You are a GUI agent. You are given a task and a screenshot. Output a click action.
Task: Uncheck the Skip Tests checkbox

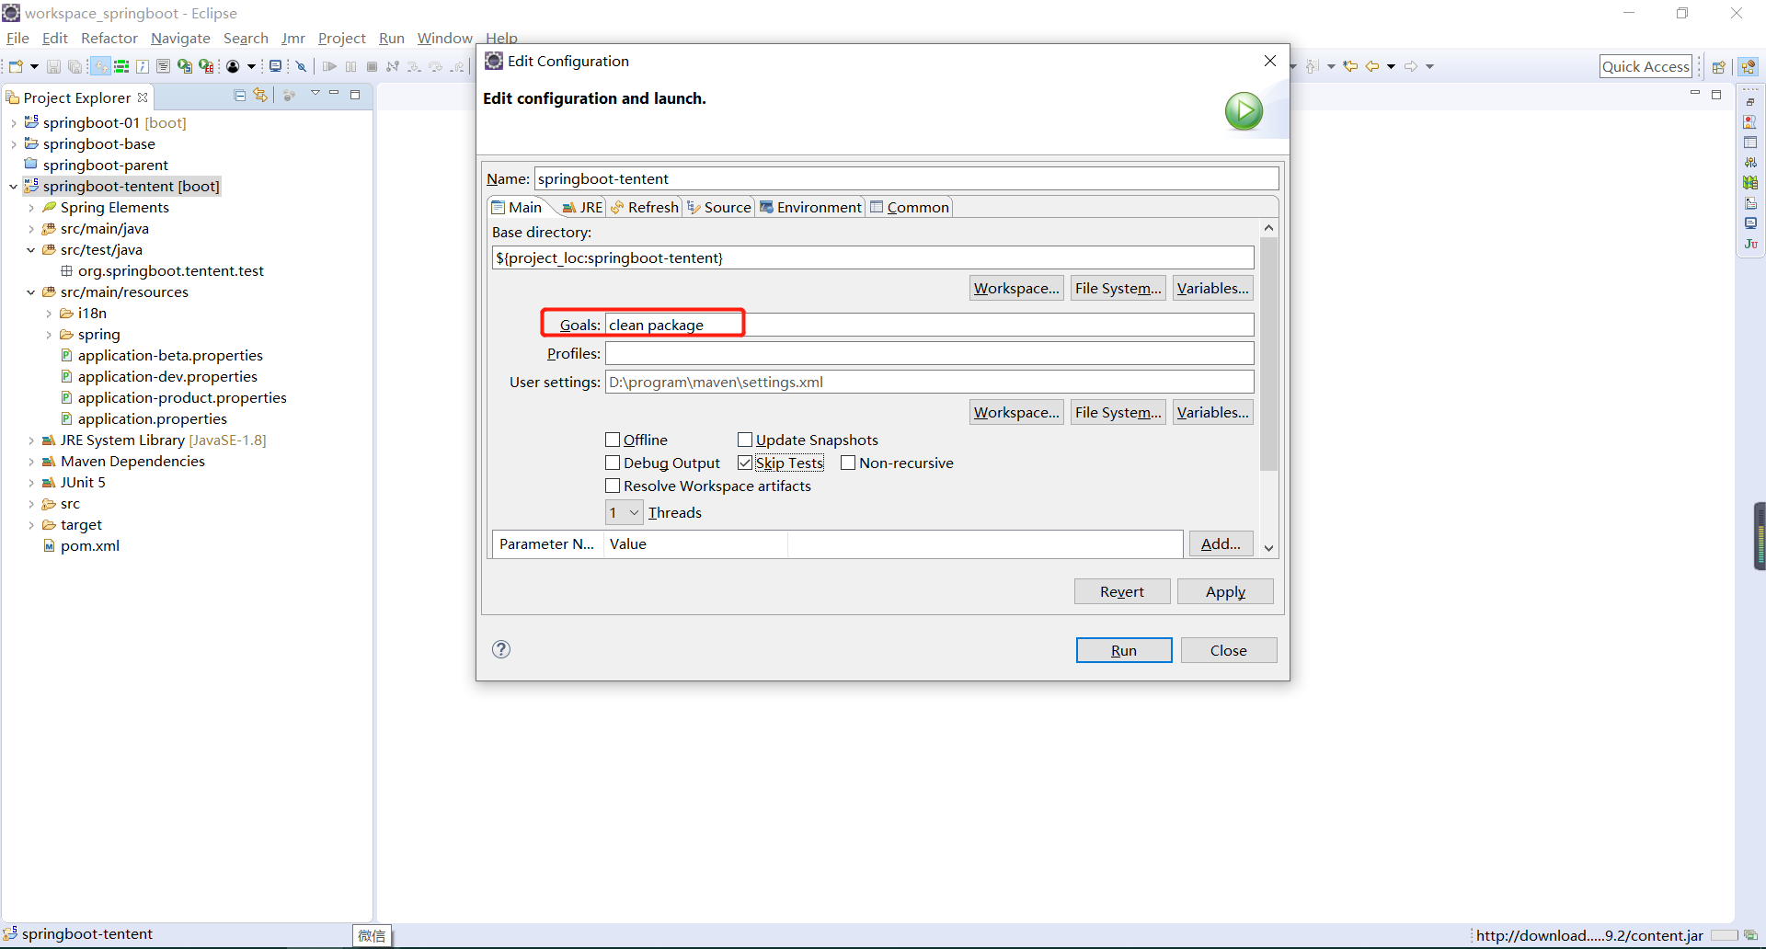(745, 463)
